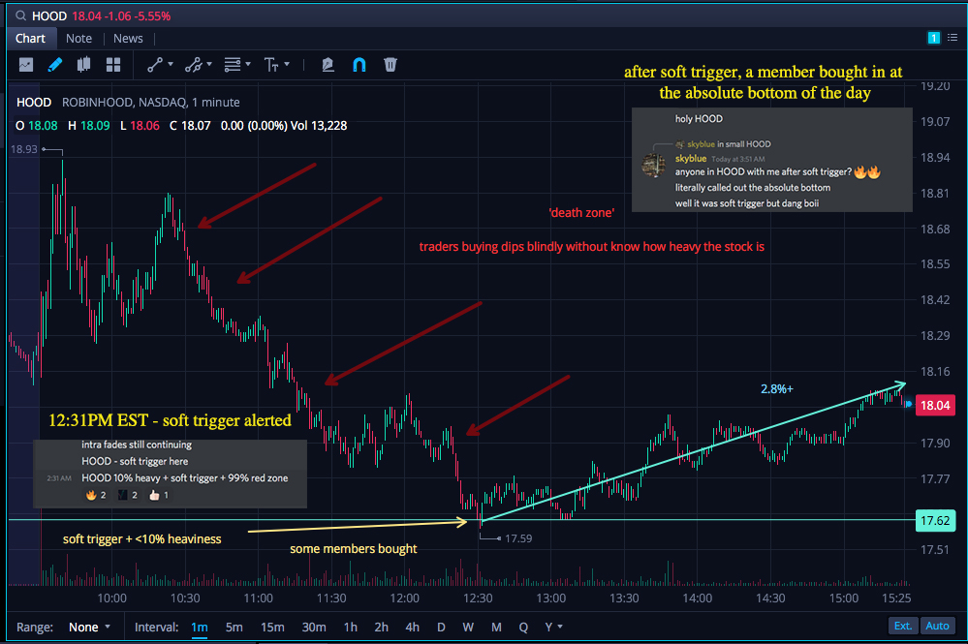Click the 10:00 time axis label

tap(111, 598)
